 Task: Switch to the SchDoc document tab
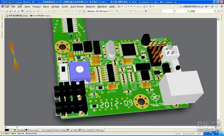(16, 15)
